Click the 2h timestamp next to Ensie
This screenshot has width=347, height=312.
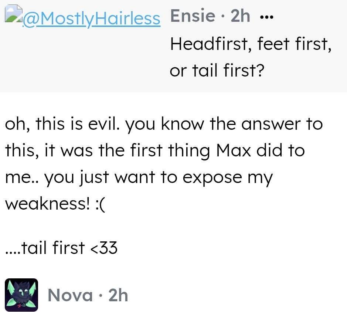pos(240,16)
